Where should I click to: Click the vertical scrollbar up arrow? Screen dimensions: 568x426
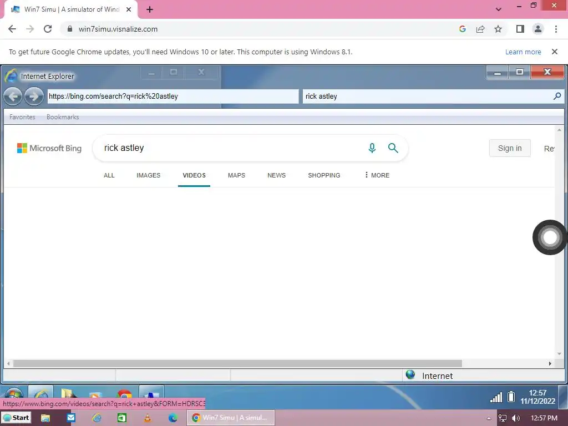[x=559, y=130]
